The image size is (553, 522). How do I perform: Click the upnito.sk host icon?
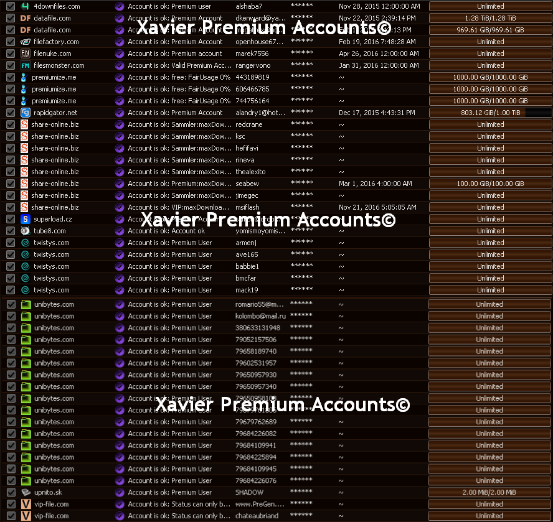pos(26,492)
